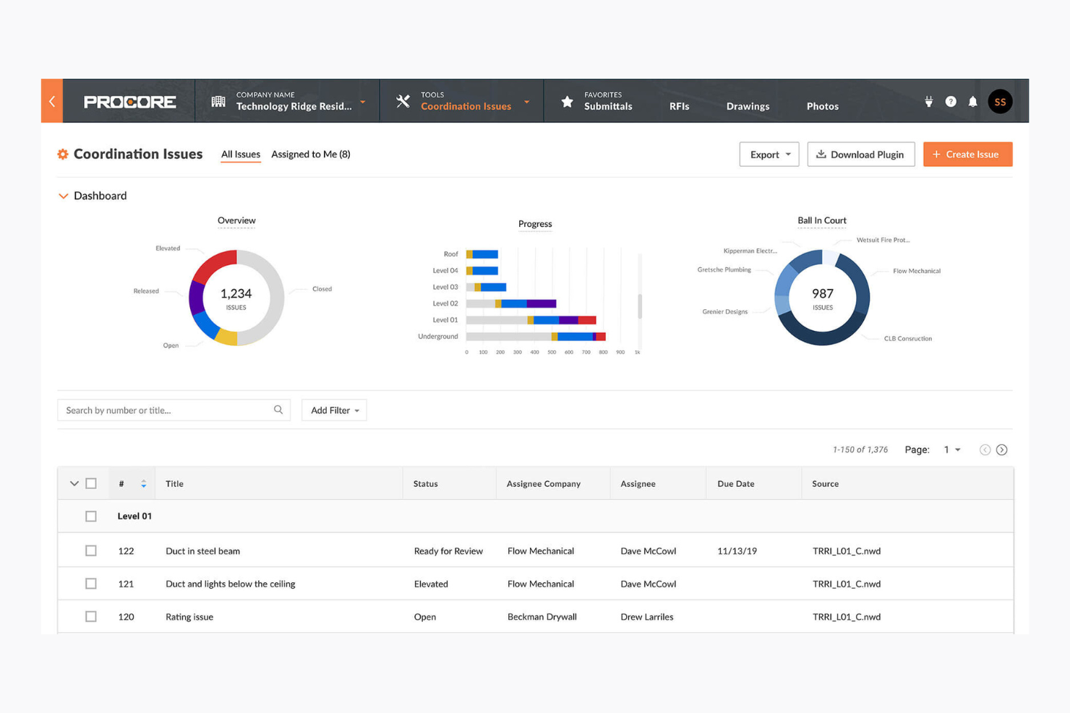The width and height of the screenshot is (1070, 713).
Task: Click the 11/13/19 due date cell
Action: [737, 550]
